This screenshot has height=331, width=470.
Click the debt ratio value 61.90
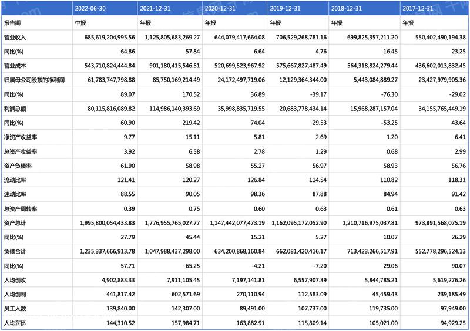coord(127,165)
